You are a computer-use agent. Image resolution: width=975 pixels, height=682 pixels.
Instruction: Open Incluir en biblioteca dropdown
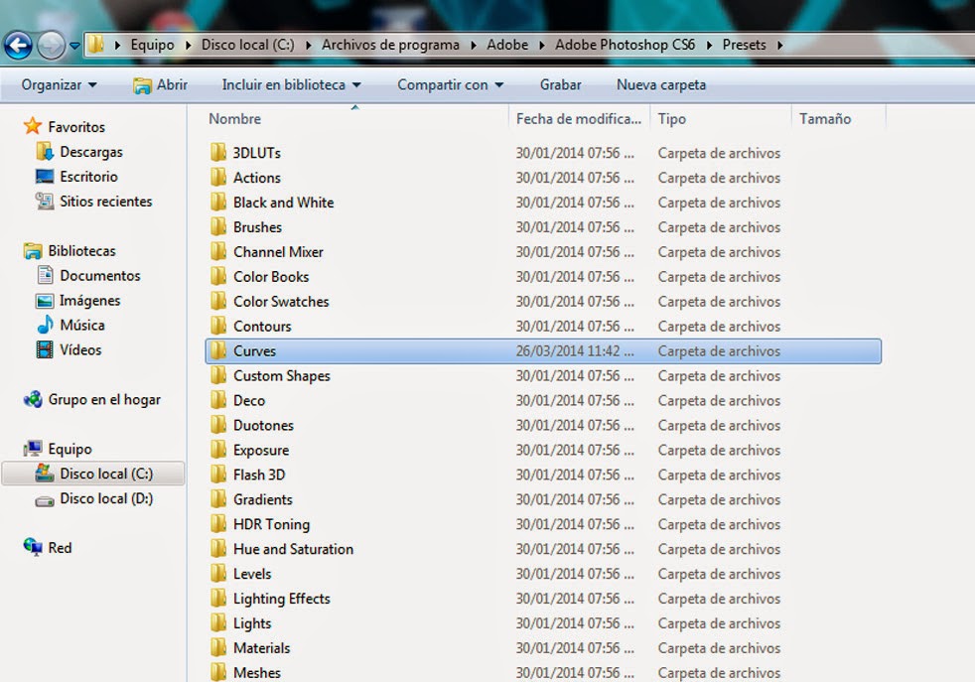click(x=291, y=84)
